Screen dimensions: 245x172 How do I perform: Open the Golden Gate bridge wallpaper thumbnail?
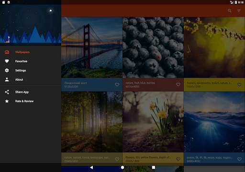[92, 47]
